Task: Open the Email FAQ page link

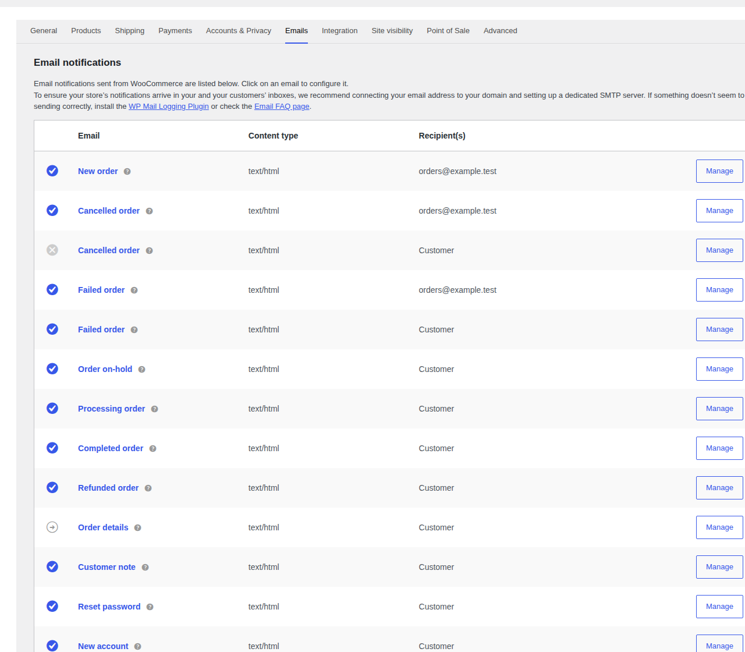Action: click(282, 107)
